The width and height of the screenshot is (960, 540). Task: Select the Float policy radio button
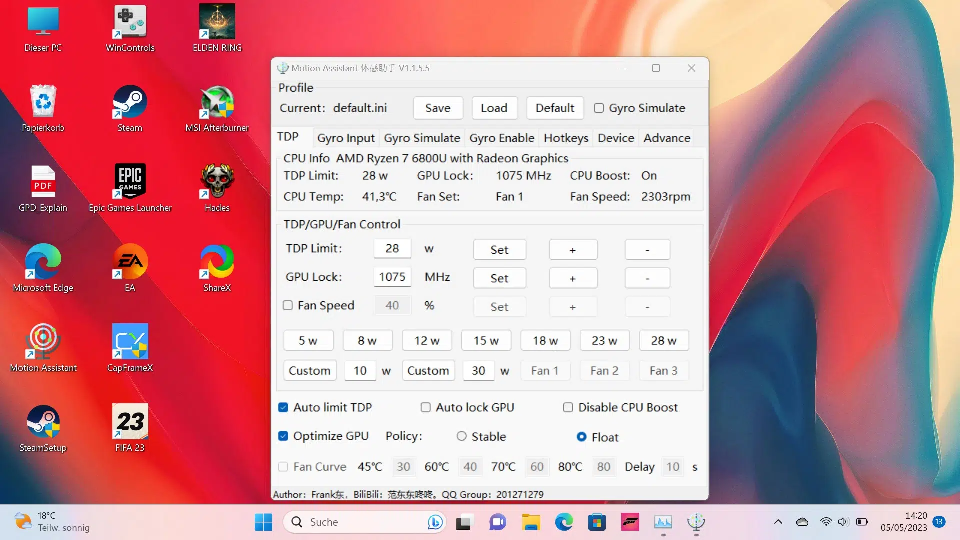click(581, 437)
